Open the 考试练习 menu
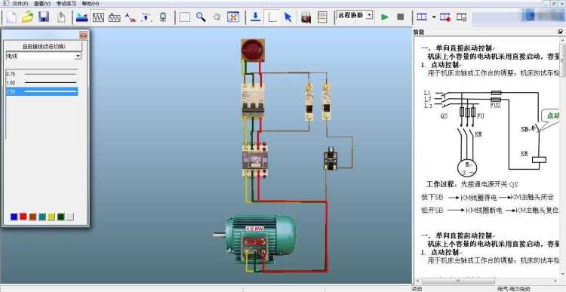The height and width of the screenshot is (292, 566). click(x=66, y=4)
